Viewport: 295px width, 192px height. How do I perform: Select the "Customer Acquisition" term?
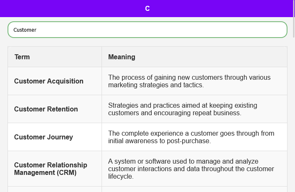[49, 81]
